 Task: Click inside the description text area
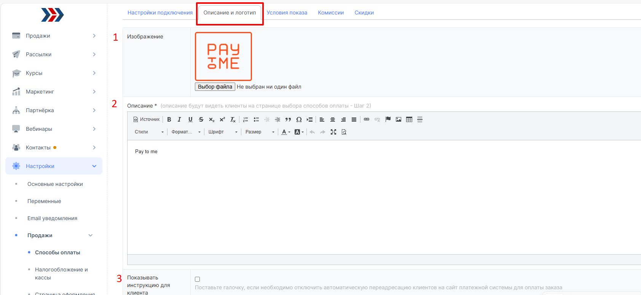pos(384,197)
